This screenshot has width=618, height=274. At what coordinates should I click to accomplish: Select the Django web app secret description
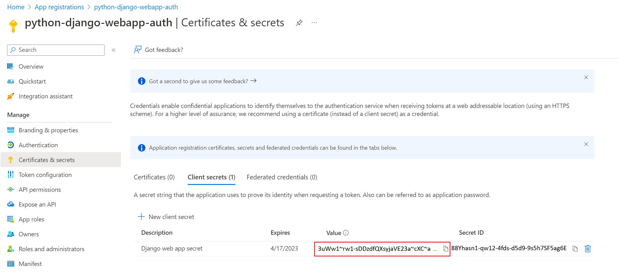172,248
